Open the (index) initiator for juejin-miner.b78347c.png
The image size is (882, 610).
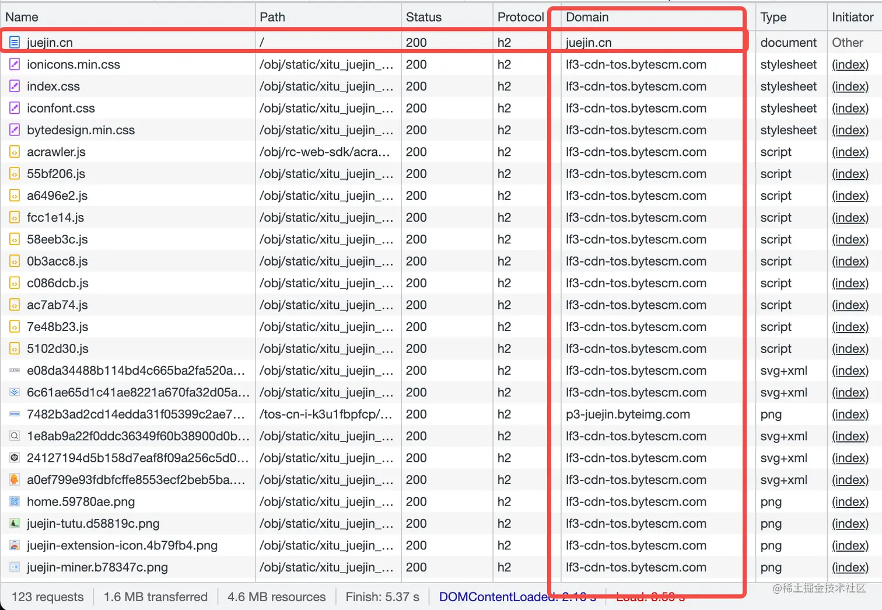click(x=850, y=567)
